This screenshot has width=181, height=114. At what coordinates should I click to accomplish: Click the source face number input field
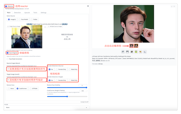(27, 69)
